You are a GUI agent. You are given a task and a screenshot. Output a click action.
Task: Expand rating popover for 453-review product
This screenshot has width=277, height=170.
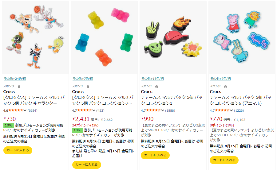click(x=94, y=110)
